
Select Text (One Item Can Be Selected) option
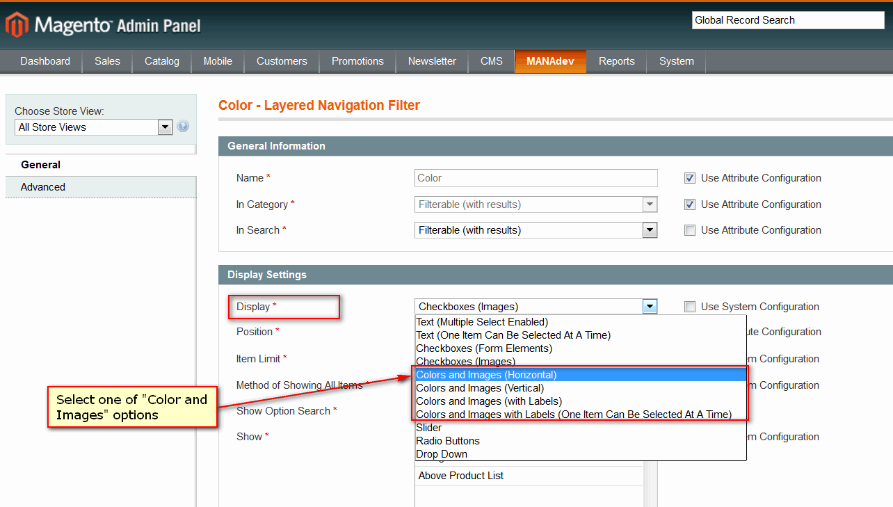point(581,335)
